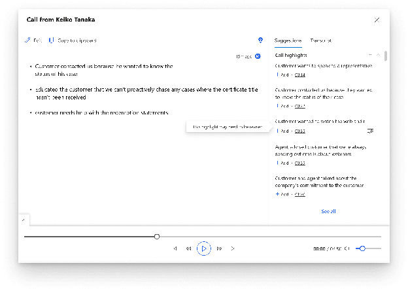Click the review flag icon on webinar highlight
Screen dimensions: 408x289
tap(370, 131)
